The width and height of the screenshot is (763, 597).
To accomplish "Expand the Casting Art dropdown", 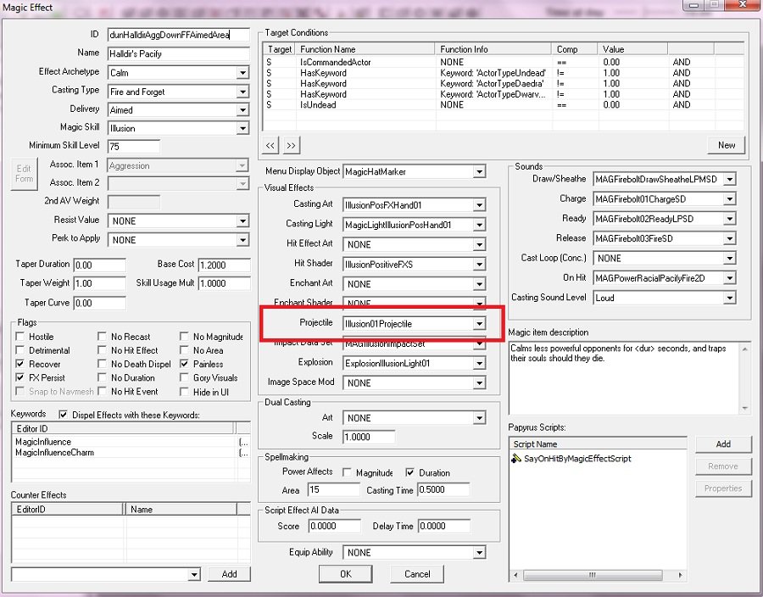I will pos(479,205).
